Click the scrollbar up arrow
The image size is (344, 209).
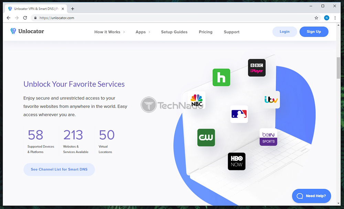[338, 25]
